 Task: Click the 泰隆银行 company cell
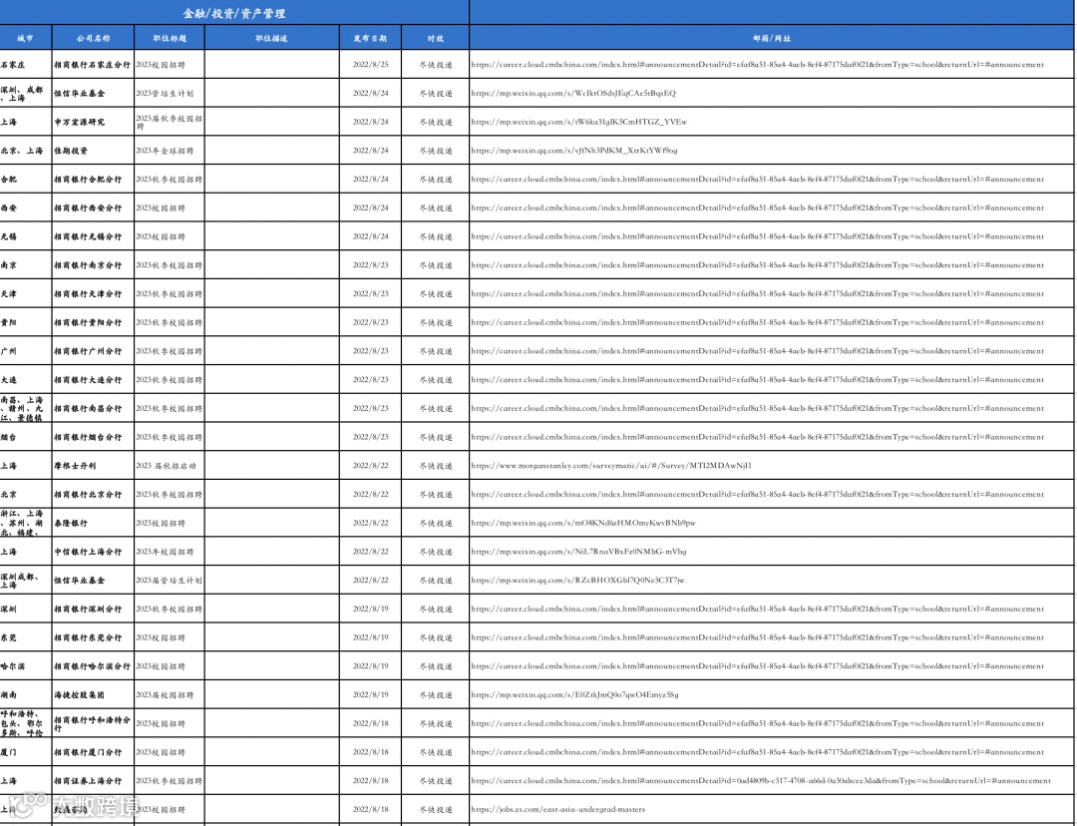pyautogui.click(x=93, y=523)
